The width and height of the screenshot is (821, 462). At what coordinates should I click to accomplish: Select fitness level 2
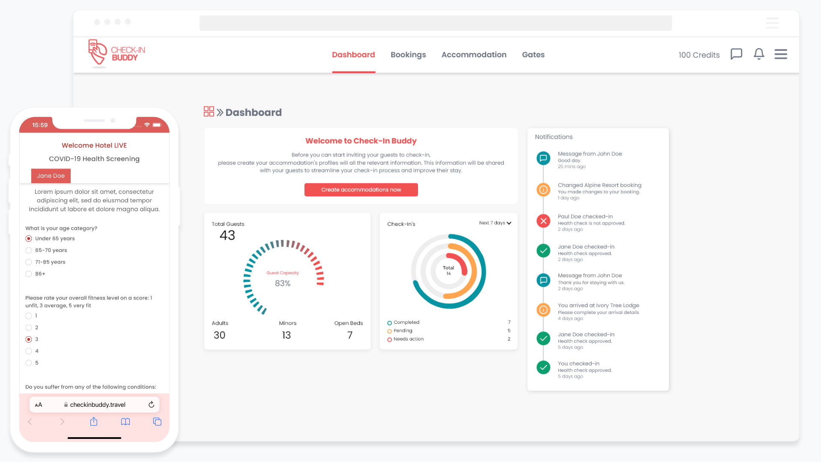pos(29,328)
